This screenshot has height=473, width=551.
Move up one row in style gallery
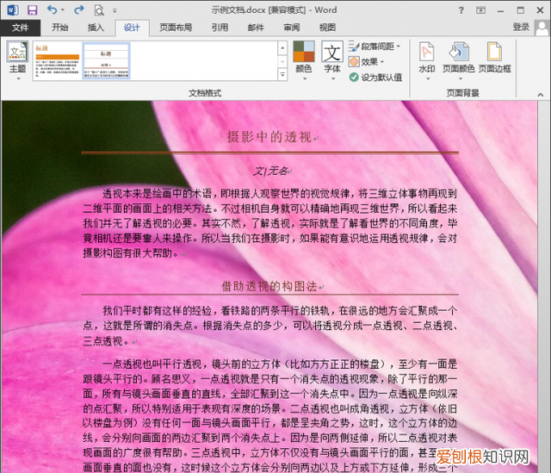point(282,48)
